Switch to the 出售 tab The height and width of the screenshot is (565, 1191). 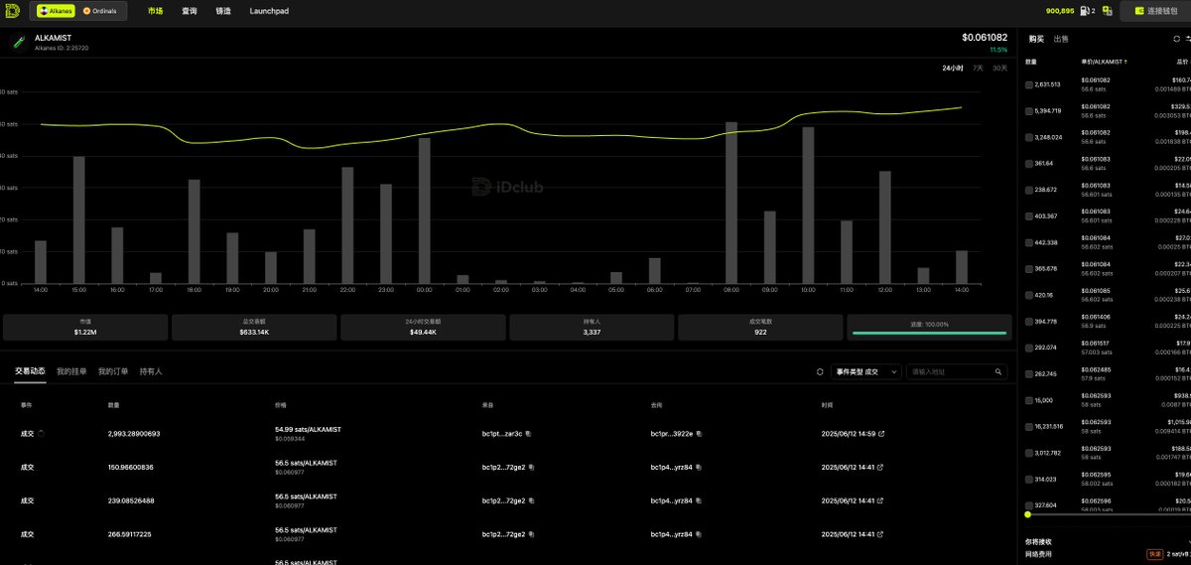click(x=1061, y=39)
